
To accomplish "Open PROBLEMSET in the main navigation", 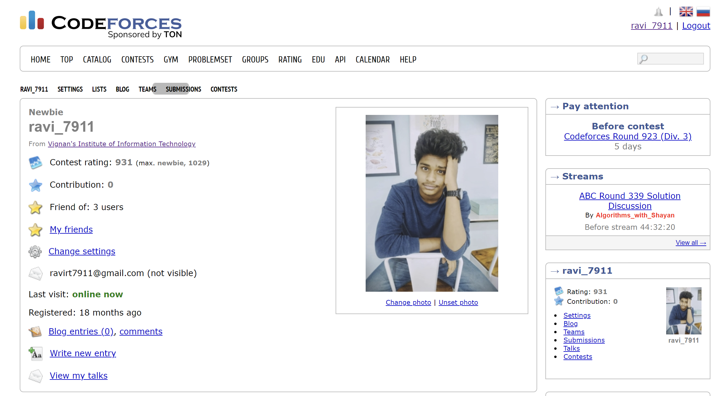I will 210,60.
